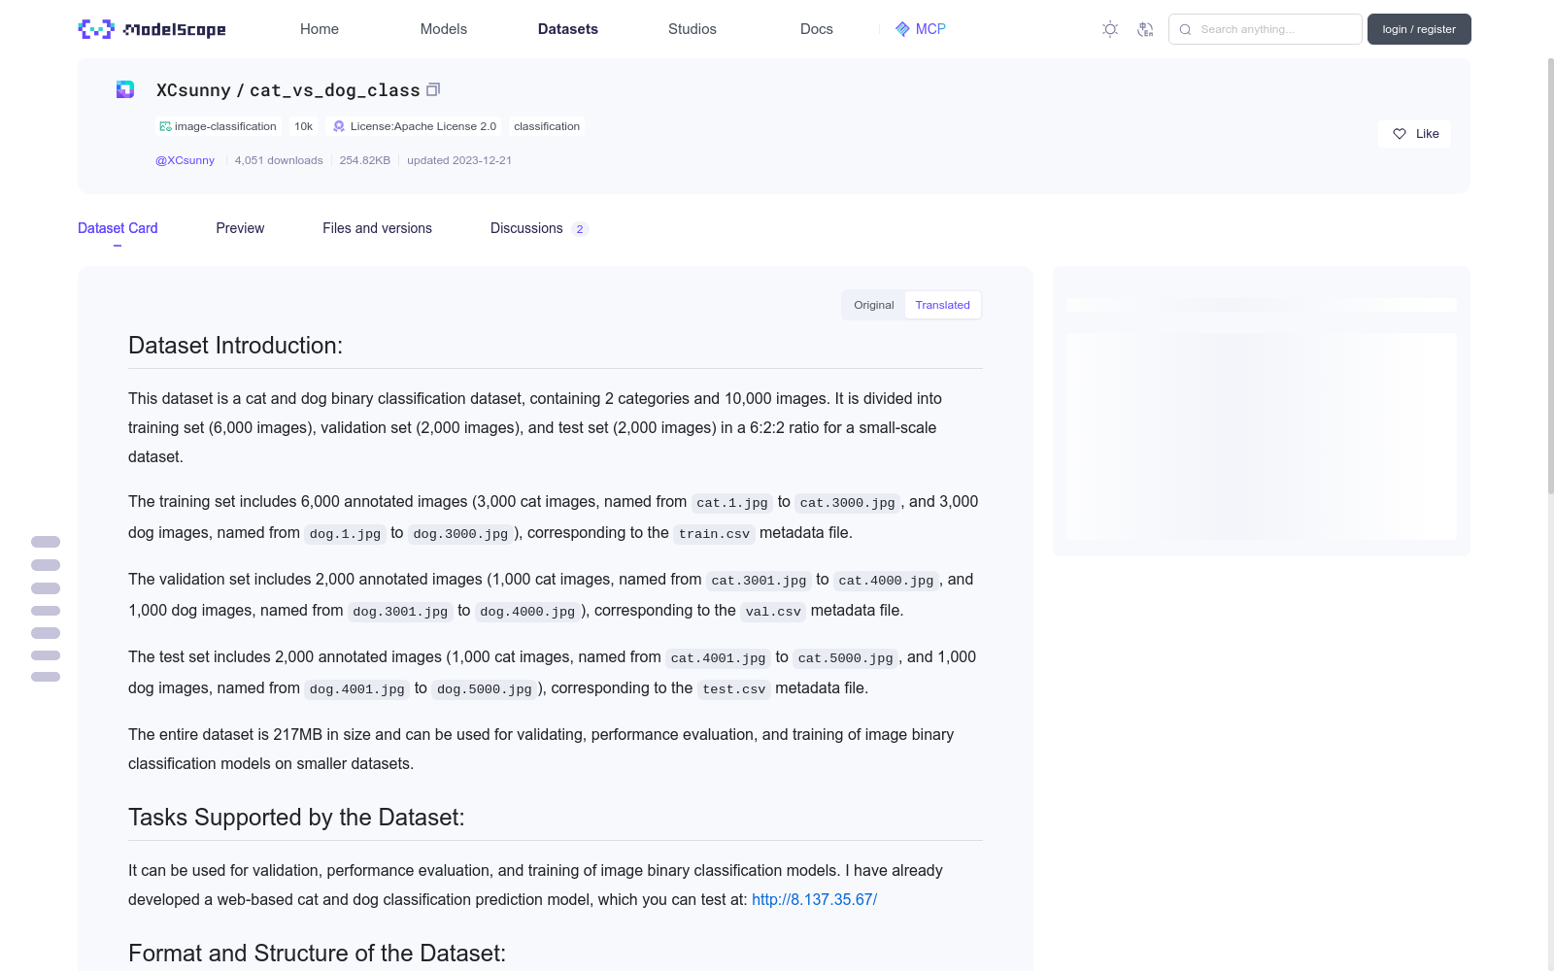Select the first sidebar outline marker

point(46,542)
